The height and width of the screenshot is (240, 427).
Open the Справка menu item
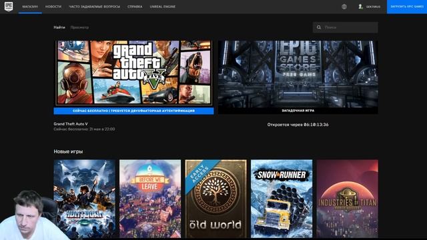point(135,7)
